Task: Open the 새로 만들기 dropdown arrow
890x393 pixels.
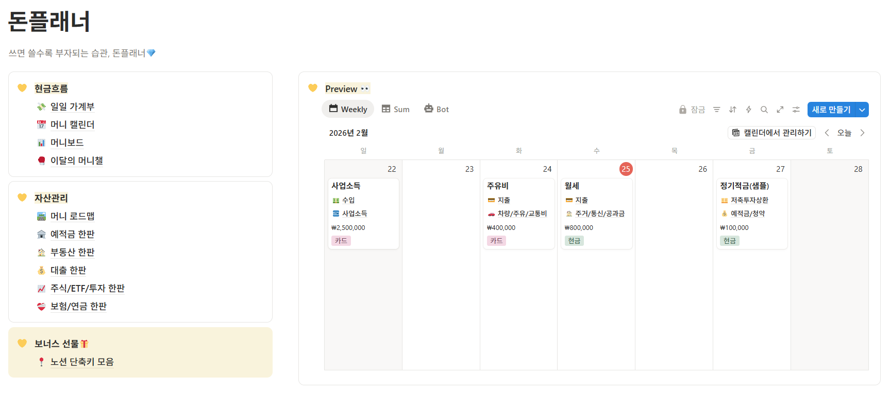Action: (862, 110)
